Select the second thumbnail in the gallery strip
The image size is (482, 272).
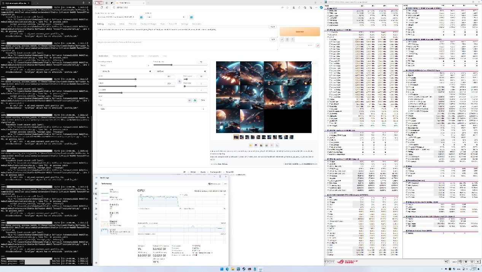(242, 137)
